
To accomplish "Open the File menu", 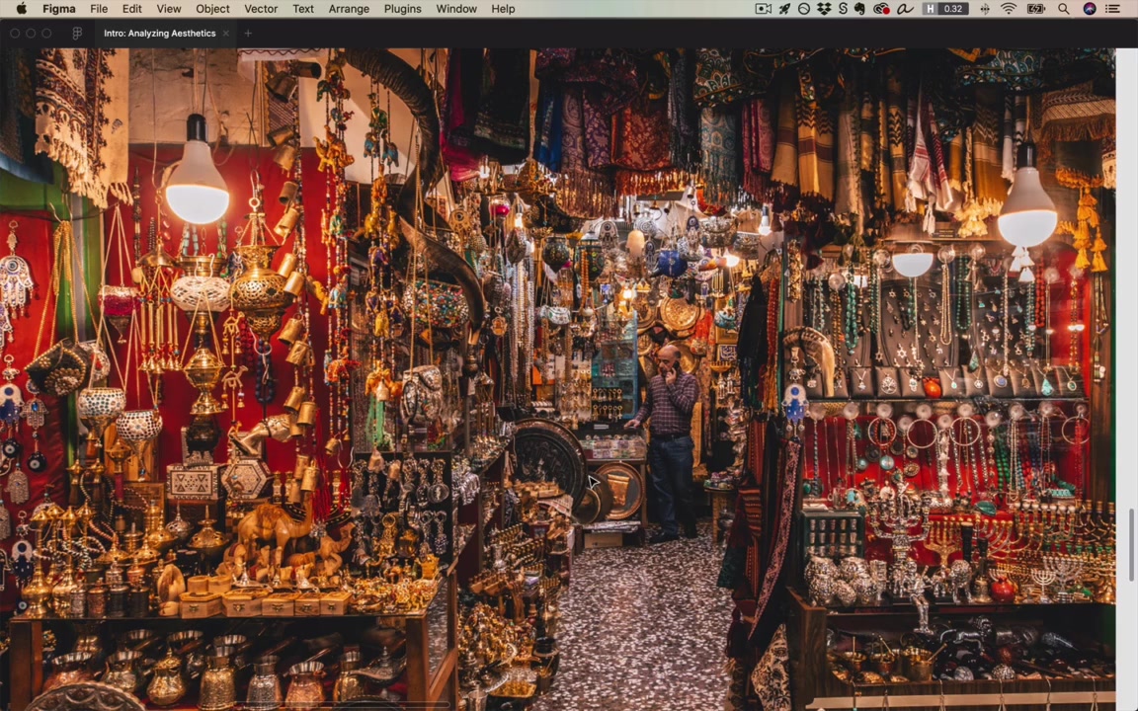I will 99,9.
